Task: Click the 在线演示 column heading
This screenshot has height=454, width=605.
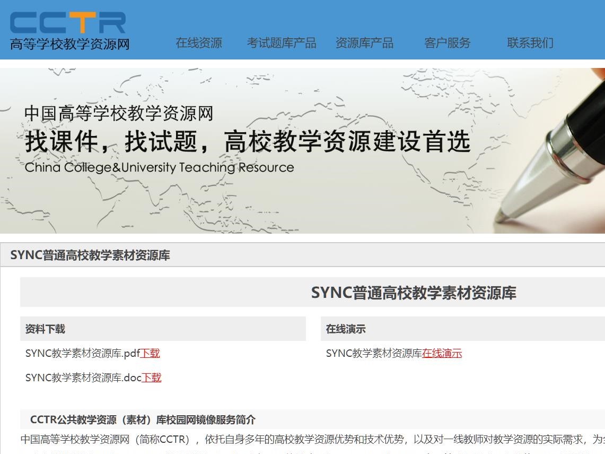Action: coord(346,329)
